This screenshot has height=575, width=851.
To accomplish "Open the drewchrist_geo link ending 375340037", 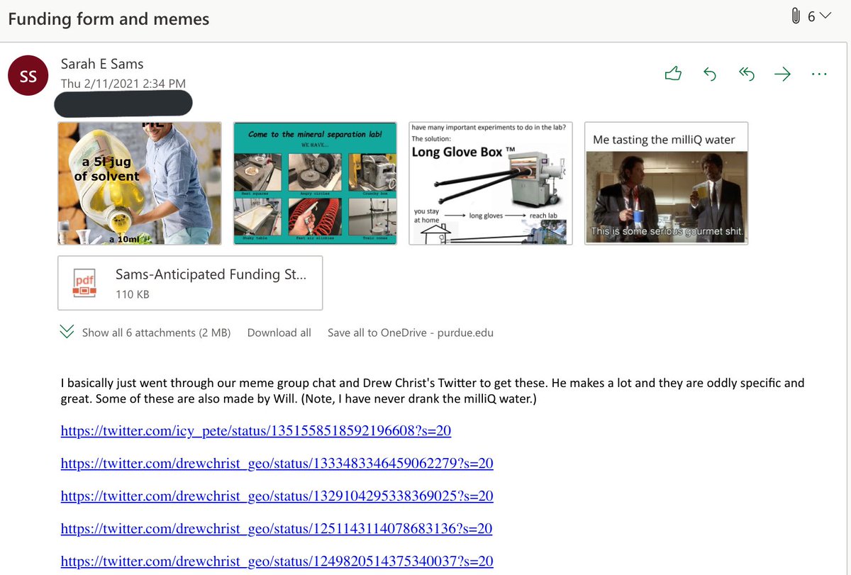I will point(277,561).
